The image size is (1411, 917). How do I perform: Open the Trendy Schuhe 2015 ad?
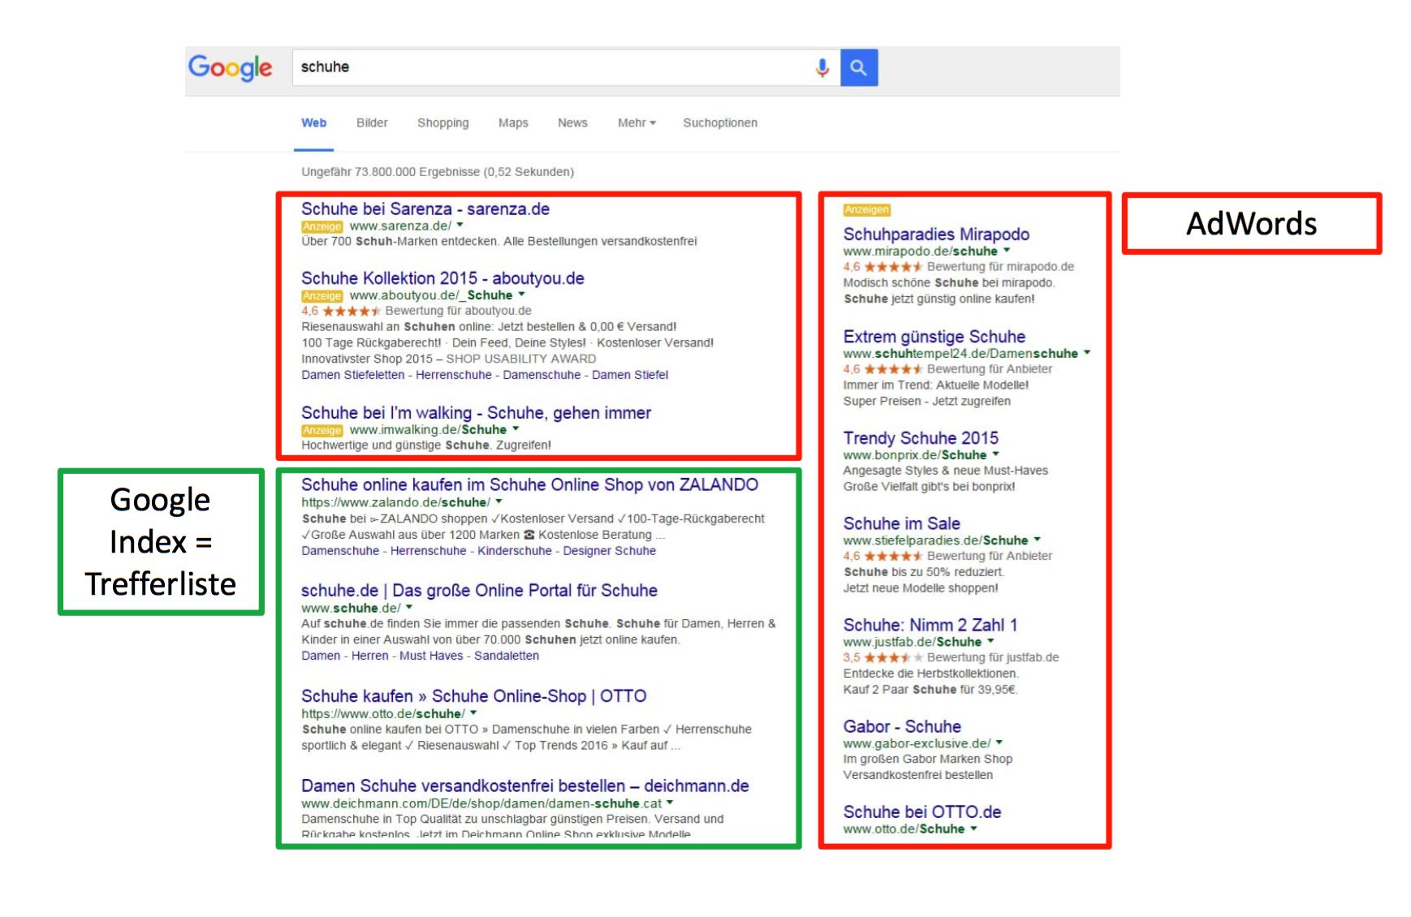(x=921, y=438)
